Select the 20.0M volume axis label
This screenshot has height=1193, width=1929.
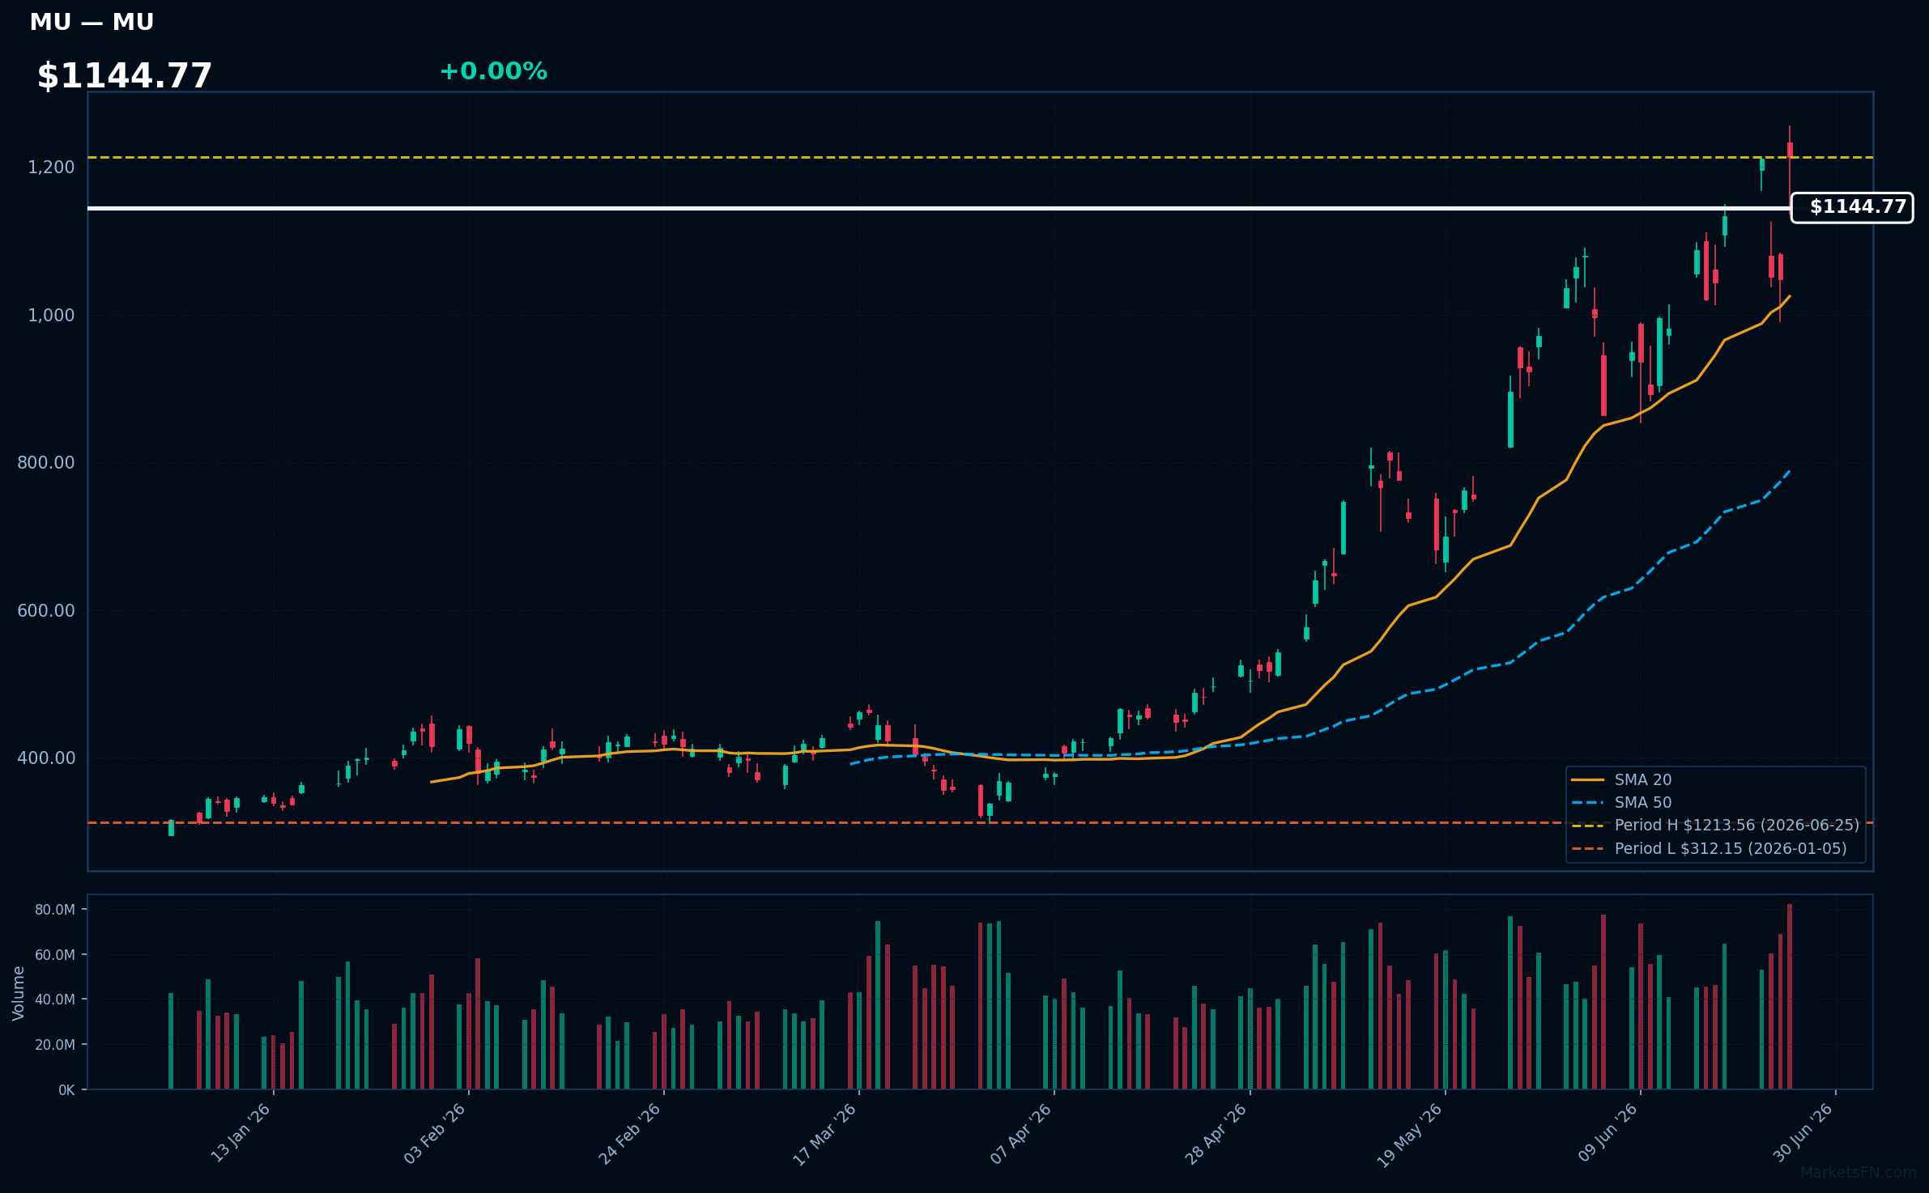tap(55, 1045)
